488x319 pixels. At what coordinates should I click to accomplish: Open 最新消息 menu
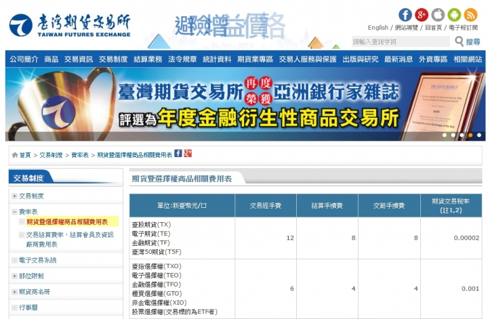[399, 59]
